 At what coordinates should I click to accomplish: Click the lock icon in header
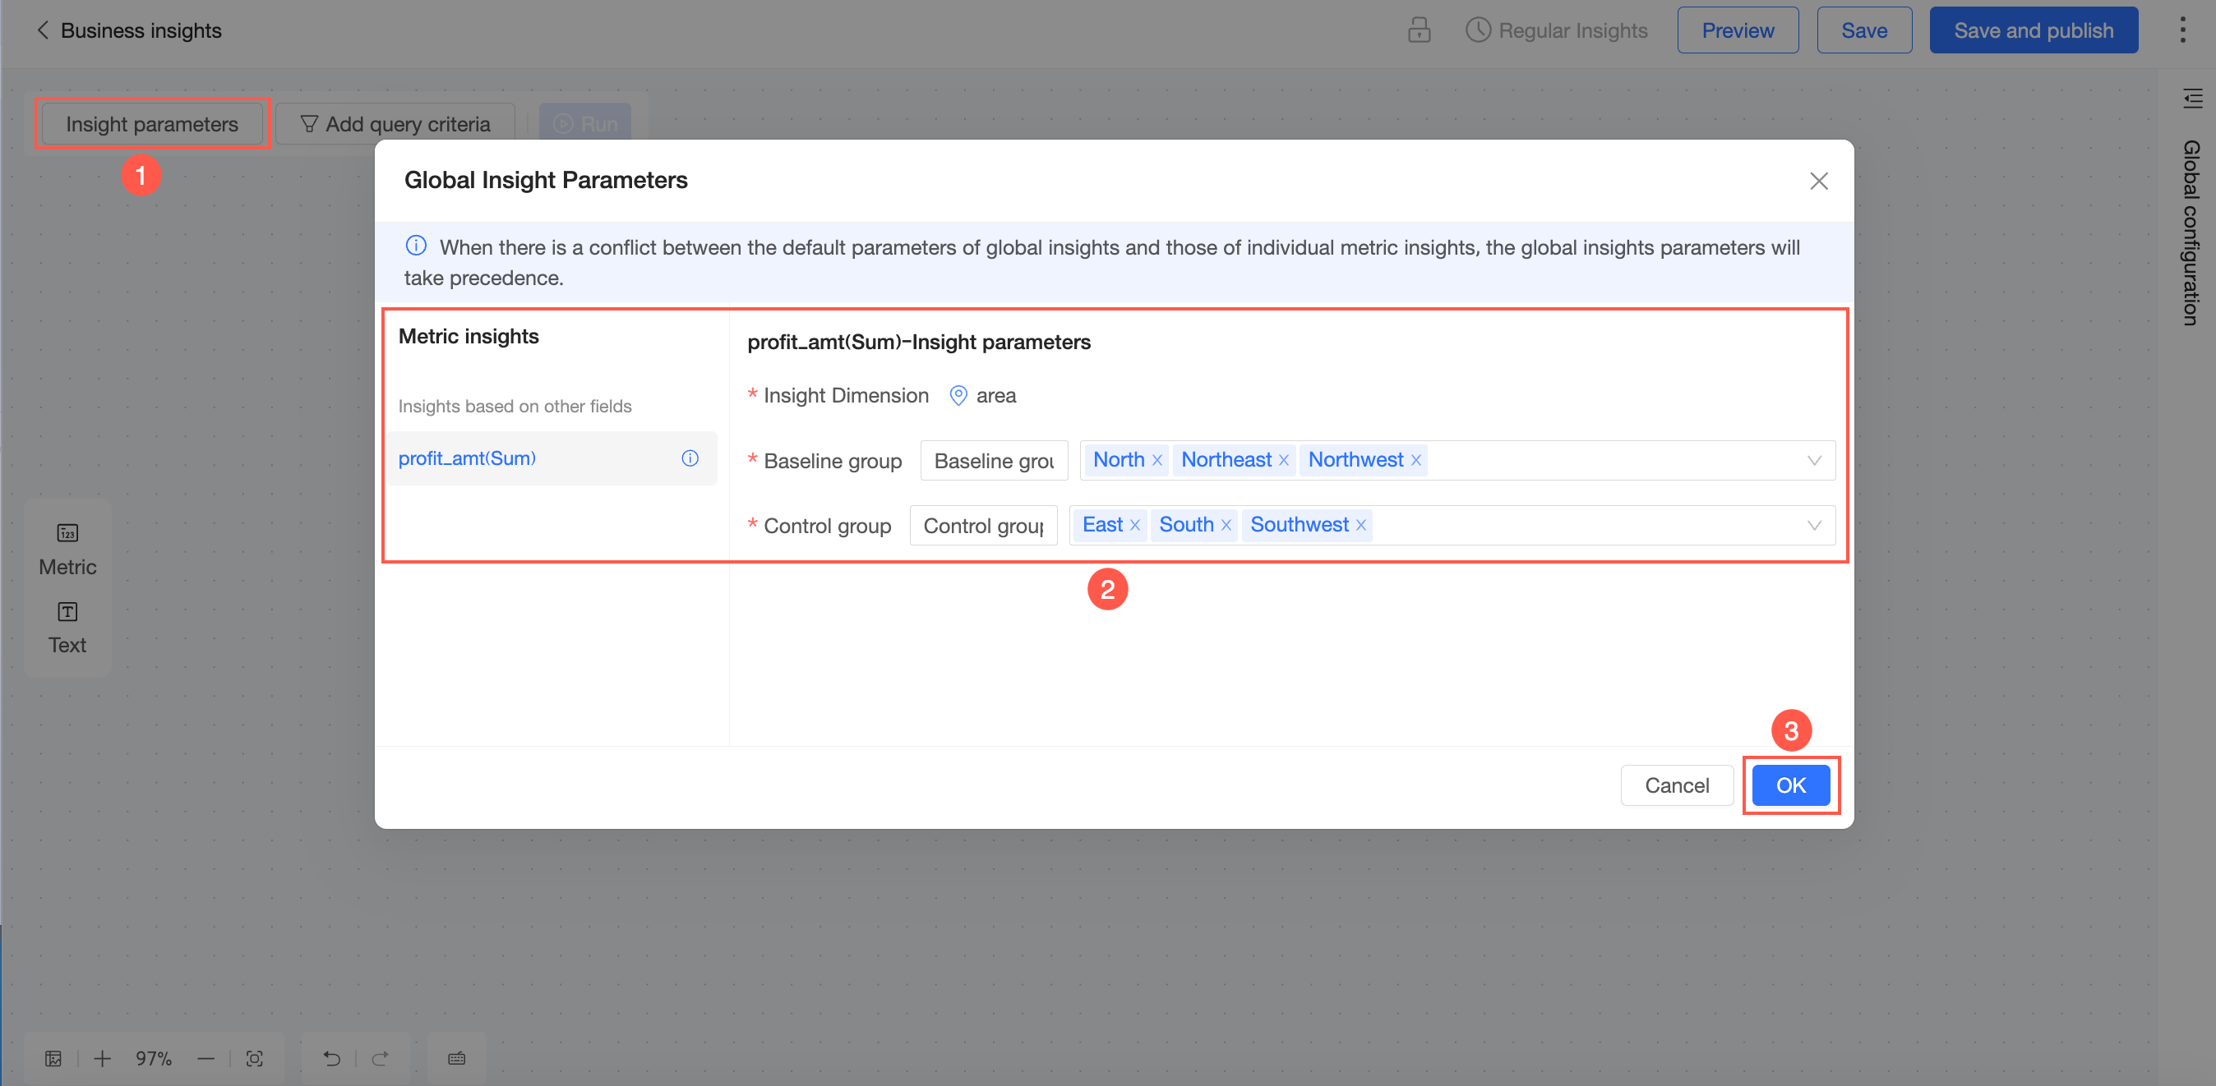(1419, 31)
